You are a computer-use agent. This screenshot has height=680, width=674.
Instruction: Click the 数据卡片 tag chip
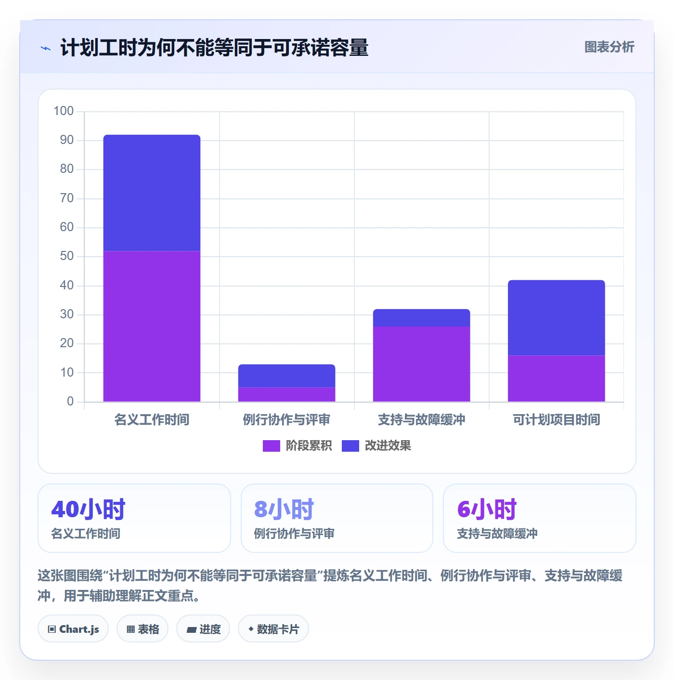(273, 628)
